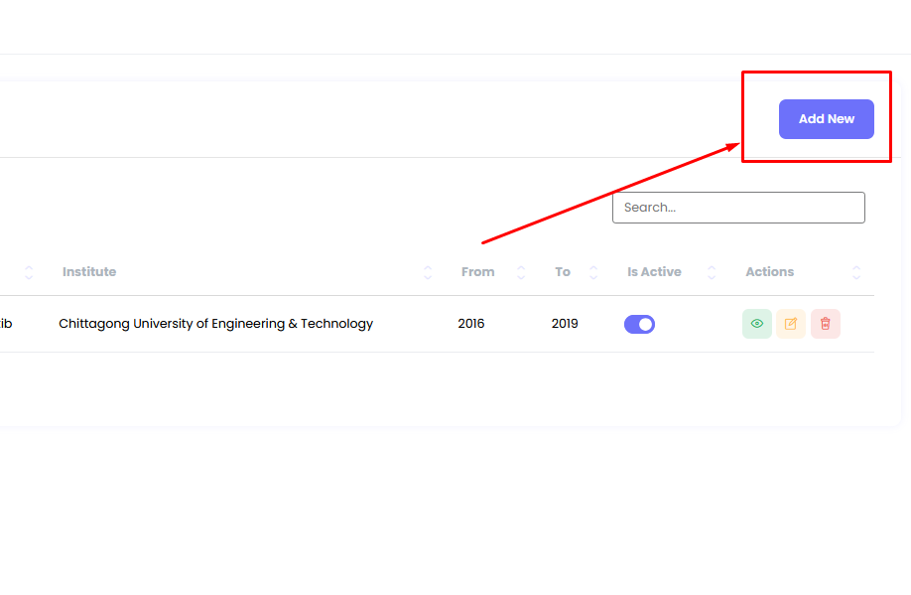Disable the Is Active toggle switch

tap(639, 324)
